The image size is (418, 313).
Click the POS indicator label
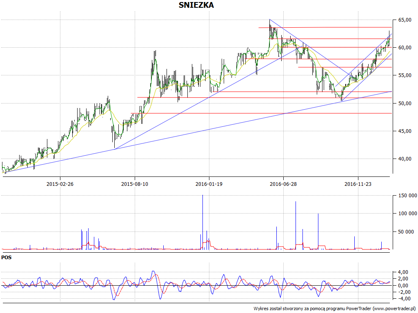pos(7,258)
